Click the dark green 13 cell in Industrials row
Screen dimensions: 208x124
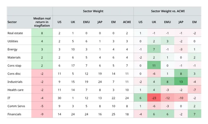click(181, 82)
